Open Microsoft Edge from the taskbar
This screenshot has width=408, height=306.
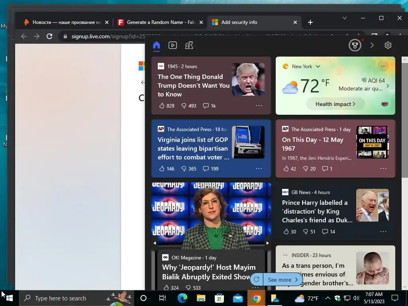coord(182,298)
